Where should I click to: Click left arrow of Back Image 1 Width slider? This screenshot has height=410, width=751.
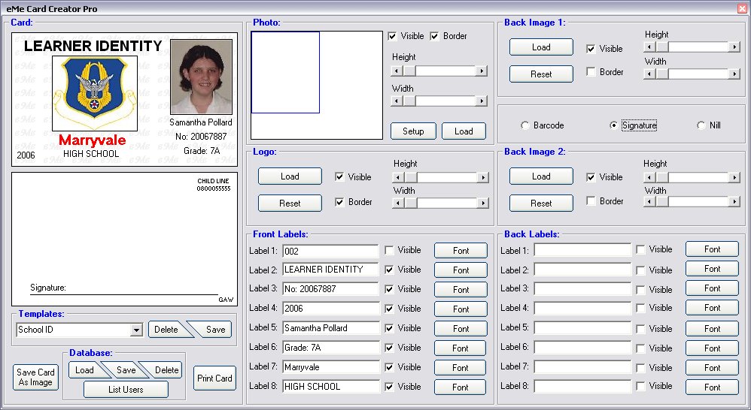(649, 74)
